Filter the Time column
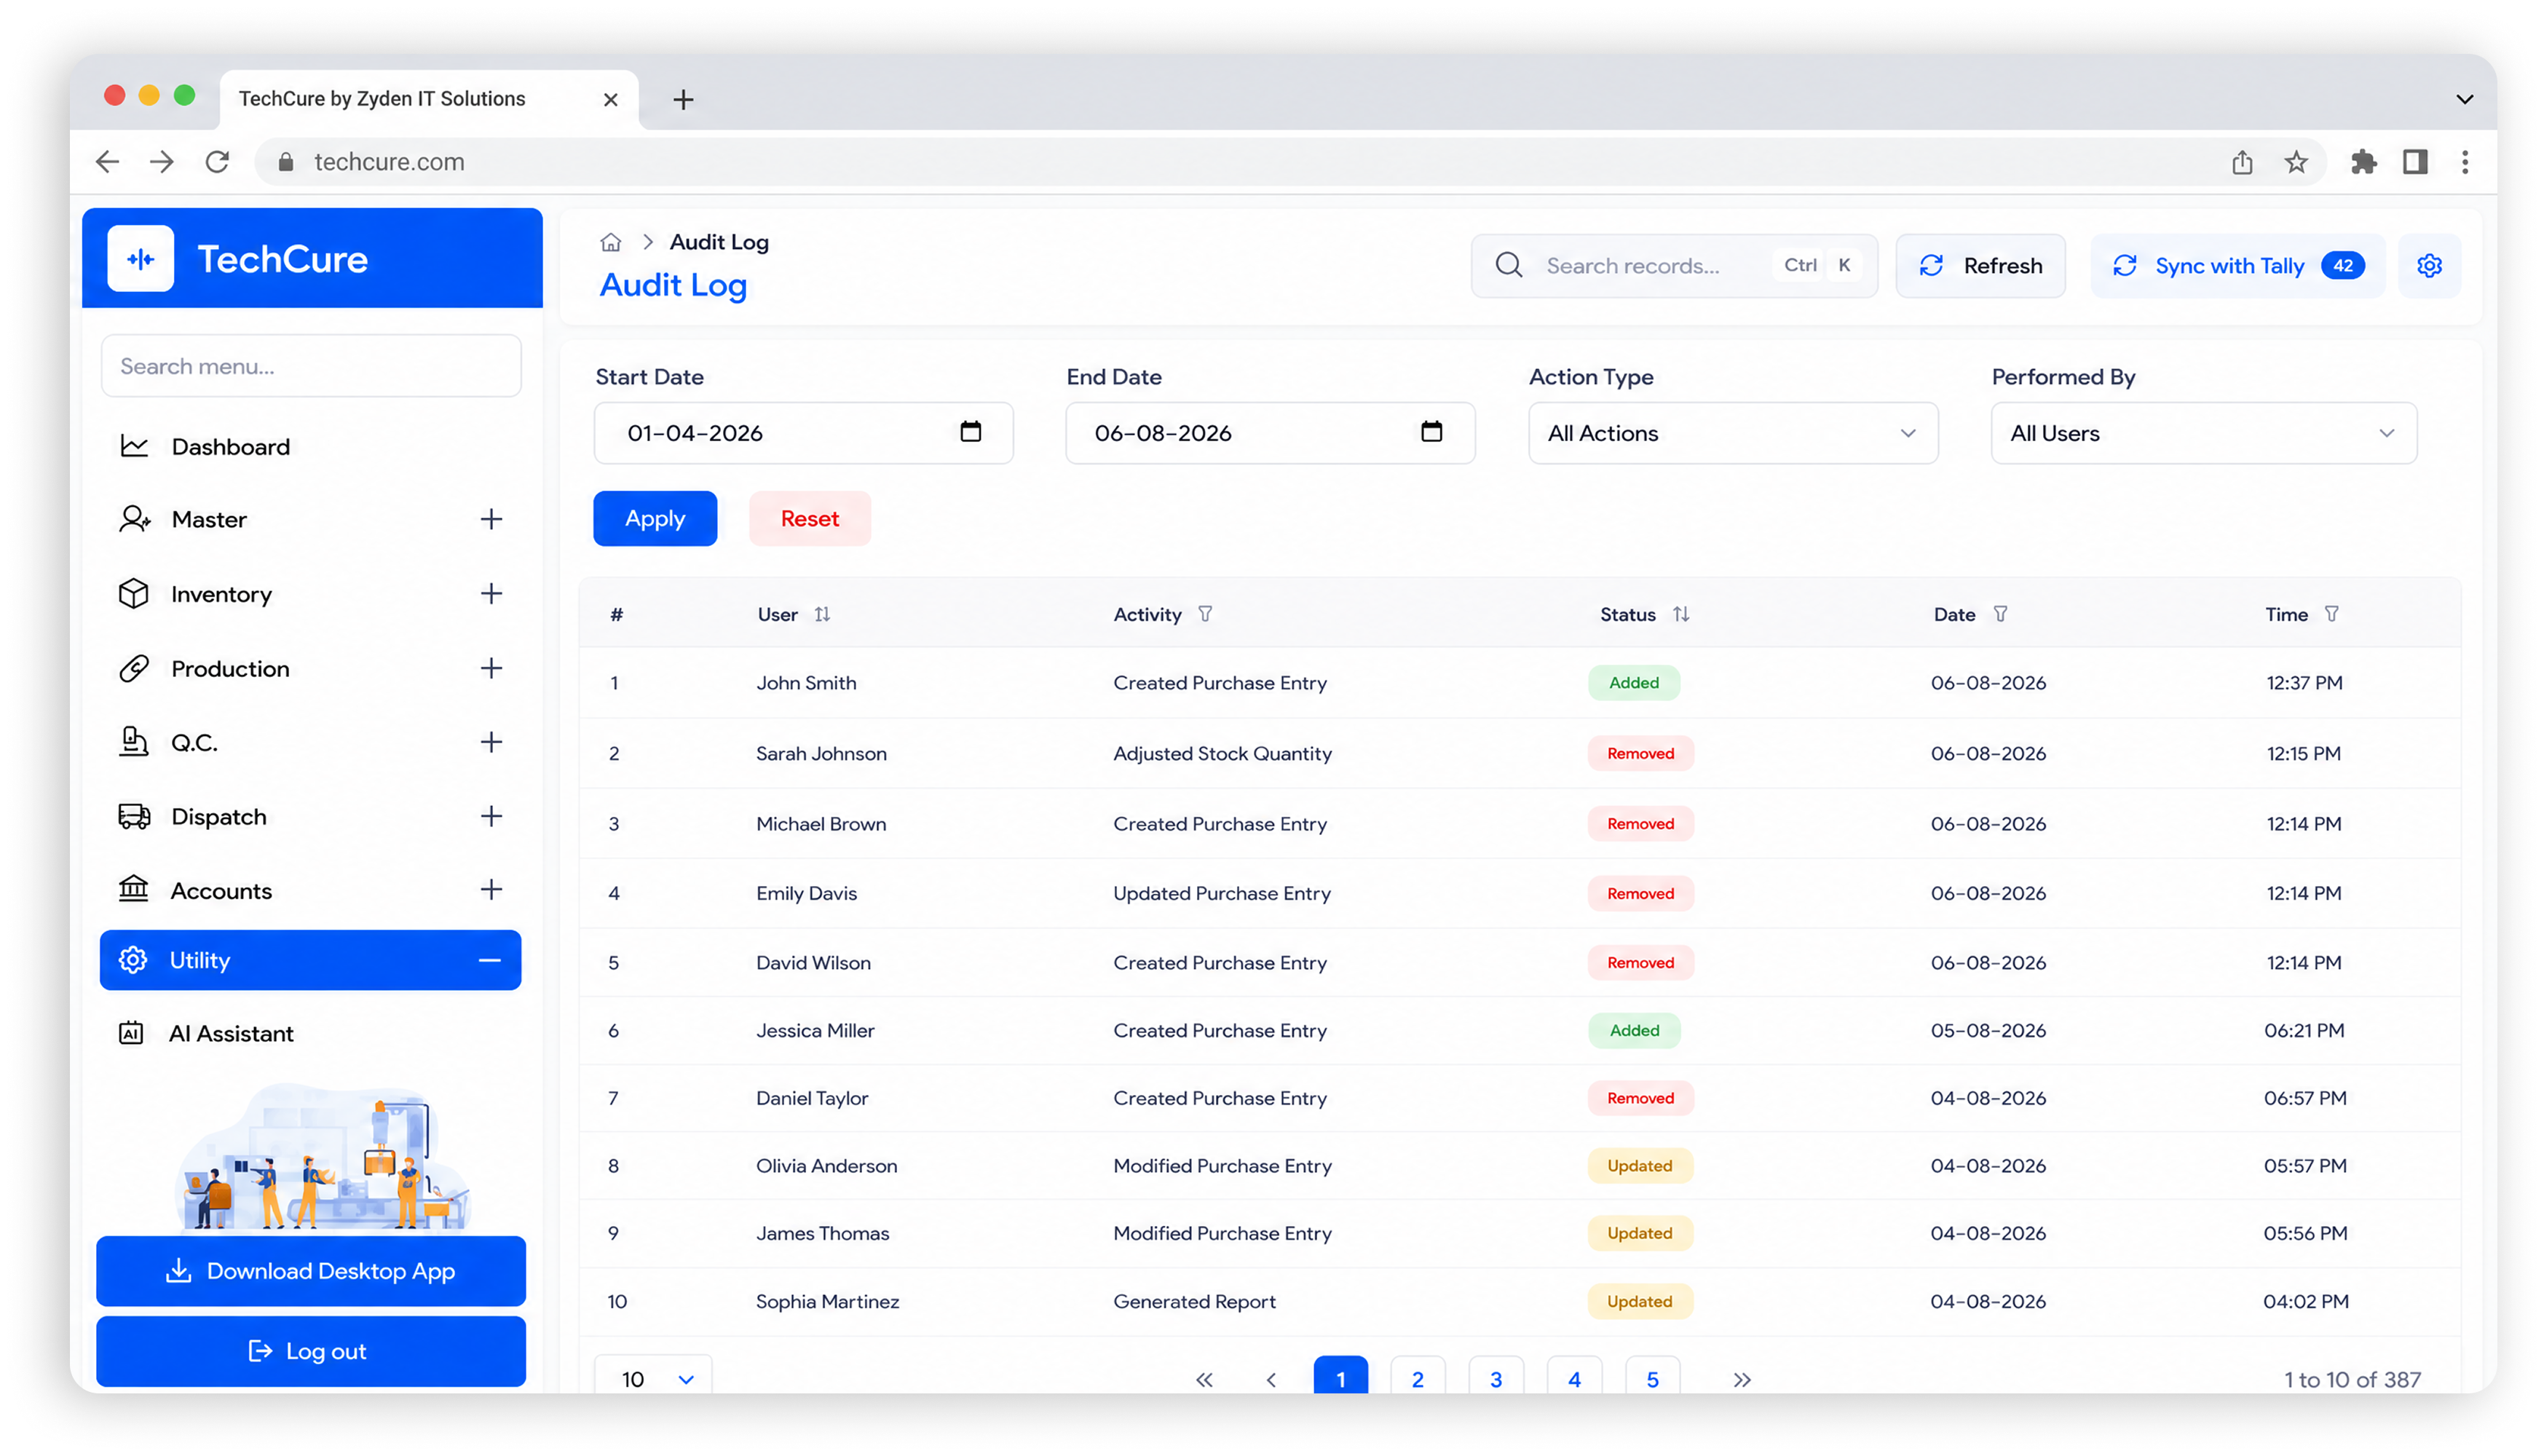The height and width of the screenshot is (1456, 2544). [x=2331, y=614]
